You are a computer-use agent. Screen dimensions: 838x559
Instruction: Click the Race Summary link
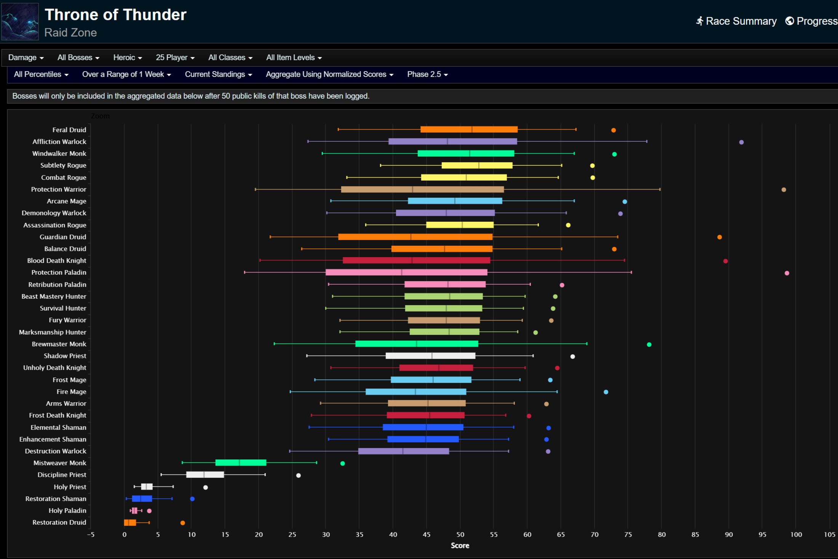click(741, 21)
